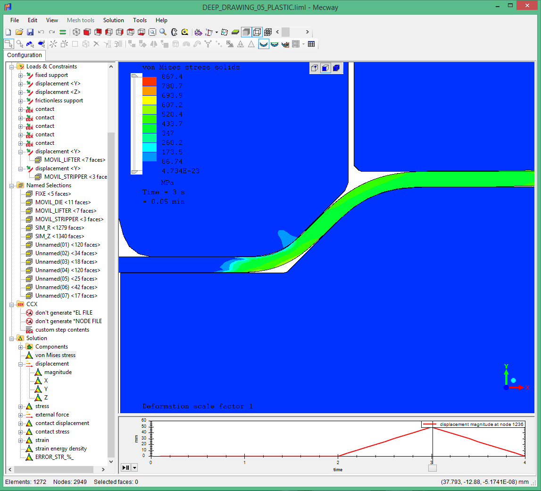Collapse the displacement solution node
This screenshot has width=541, height=491.
point(21,364)
